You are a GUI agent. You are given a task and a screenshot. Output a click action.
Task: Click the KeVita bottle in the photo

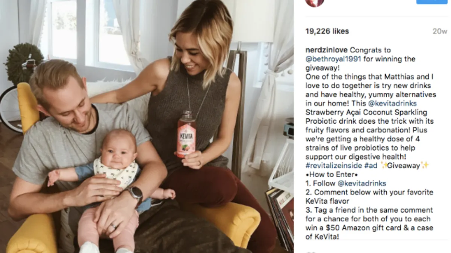point(186,134)
